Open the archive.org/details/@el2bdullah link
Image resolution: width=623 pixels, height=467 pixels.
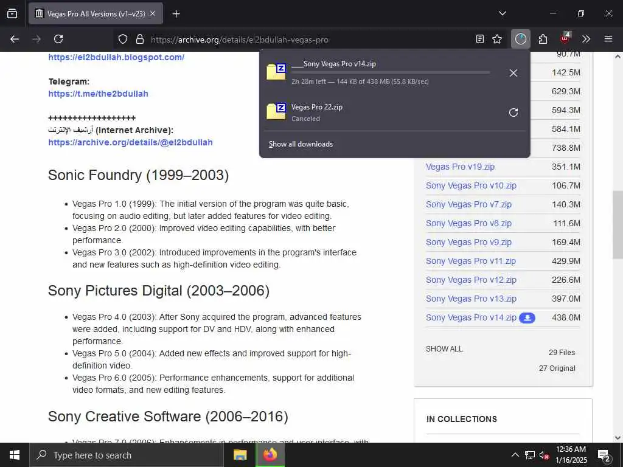coord(130,142)
